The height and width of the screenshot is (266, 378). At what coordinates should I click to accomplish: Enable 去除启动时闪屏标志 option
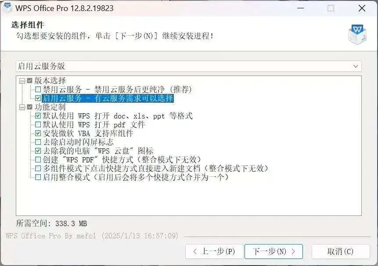(x=38, y=142)
